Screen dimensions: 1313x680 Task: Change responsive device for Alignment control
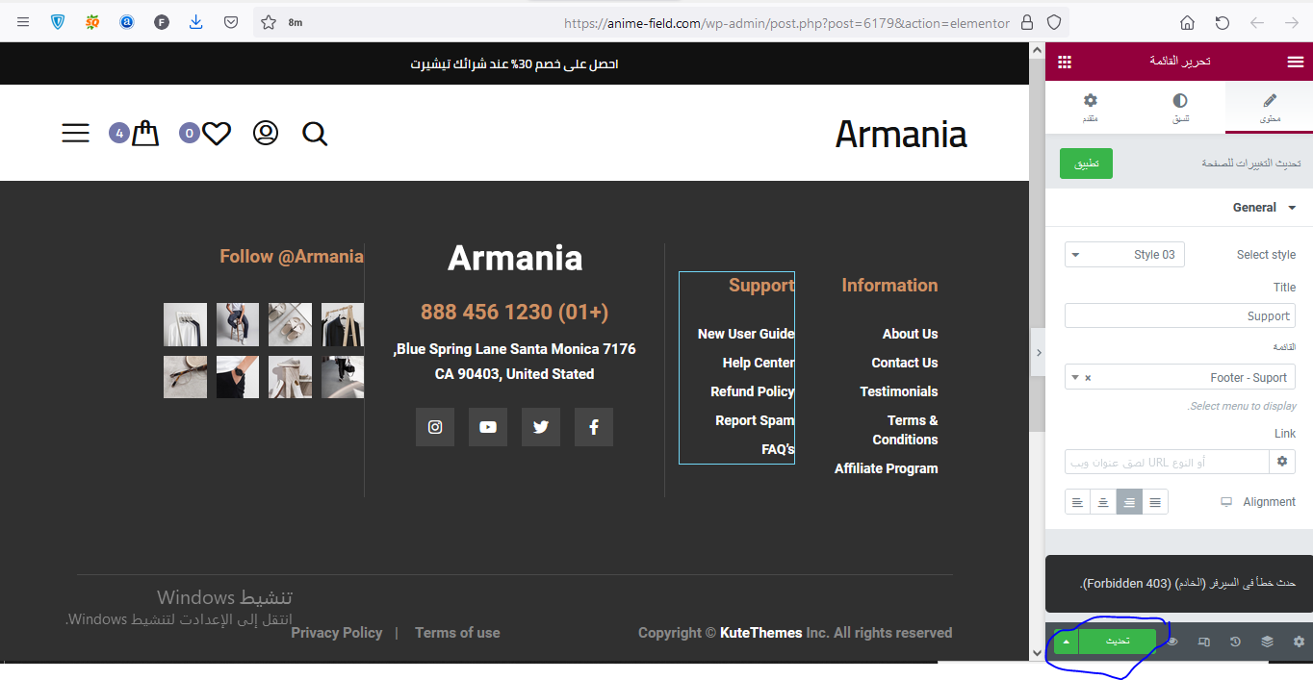[x=1226, y=502]
